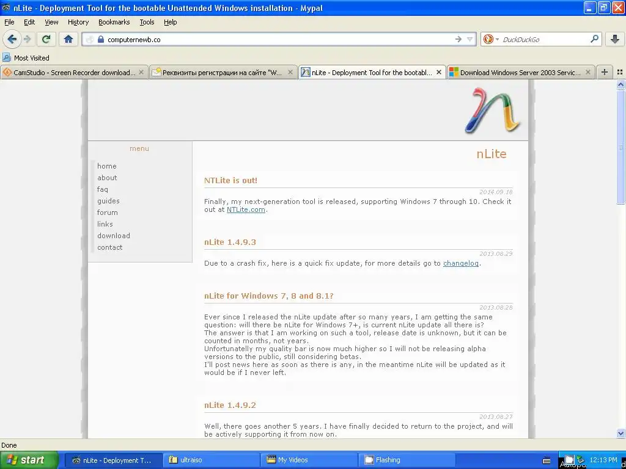Show the list all tabs button

[x=620, y=72]
